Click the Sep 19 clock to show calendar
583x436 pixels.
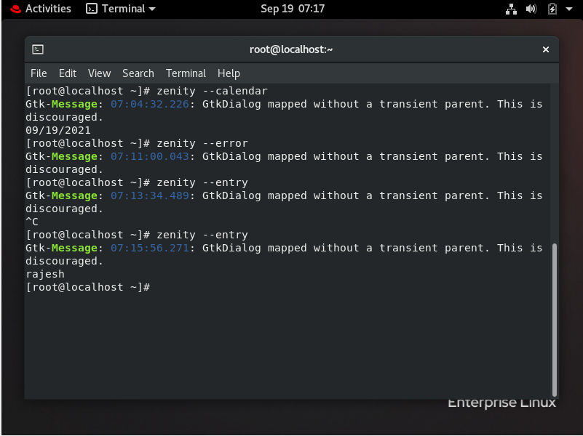pos(293,9)
